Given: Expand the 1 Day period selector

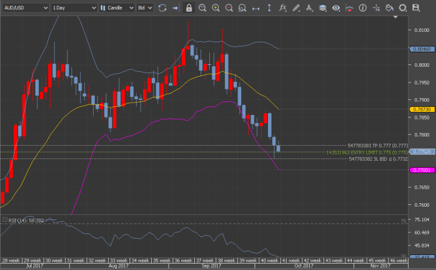Looking at the screenshot, I should pos(73,8).
